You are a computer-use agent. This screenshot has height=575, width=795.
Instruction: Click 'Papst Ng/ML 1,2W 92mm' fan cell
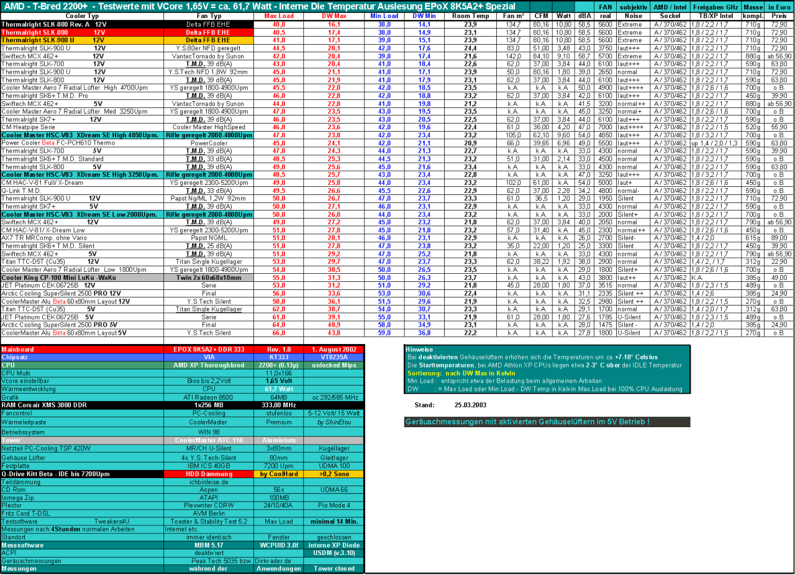pyautogui.click(x=209, y=198)
